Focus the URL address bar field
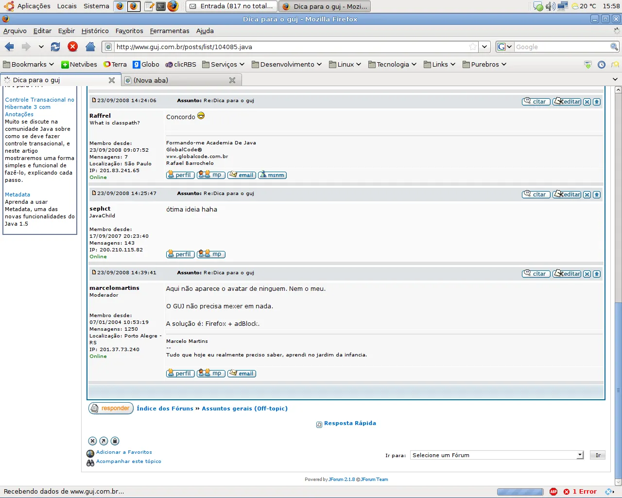622x498 pixels. tap(292, 47)
